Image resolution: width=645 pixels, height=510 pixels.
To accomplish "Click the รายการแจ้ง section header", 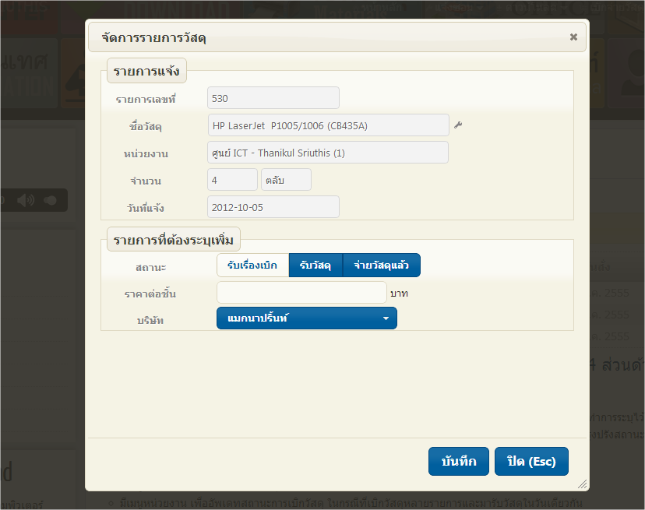I will click(146, 70).
